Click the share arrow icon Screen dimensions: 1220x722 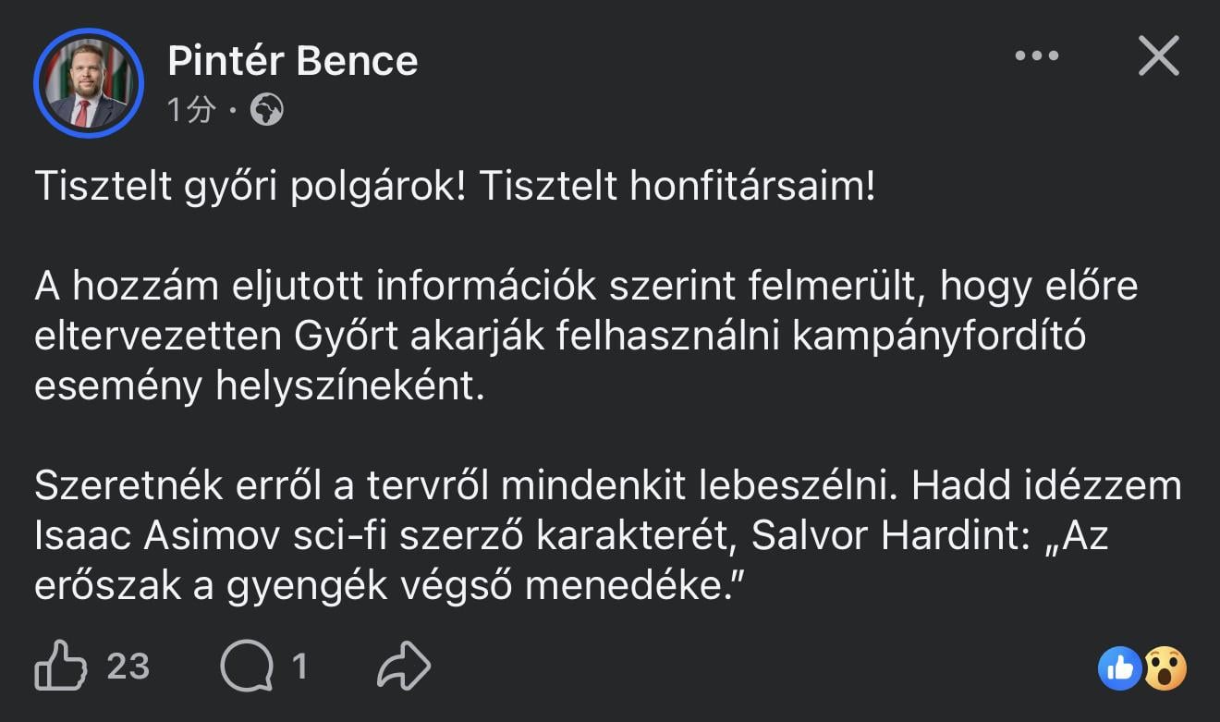[x=405, y=667]
